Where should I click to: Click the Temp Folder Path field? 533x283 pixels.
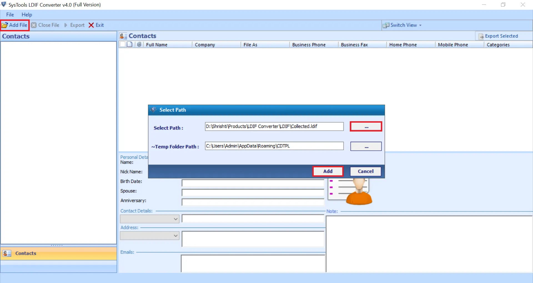tap(274, 146)
